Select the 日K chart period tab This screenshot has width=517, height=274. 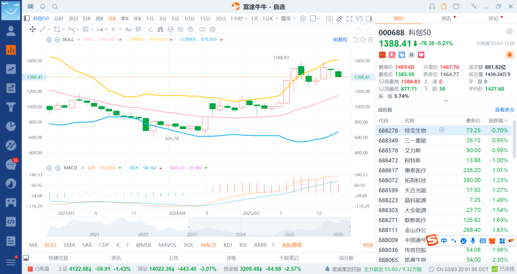tap(87, 19)
